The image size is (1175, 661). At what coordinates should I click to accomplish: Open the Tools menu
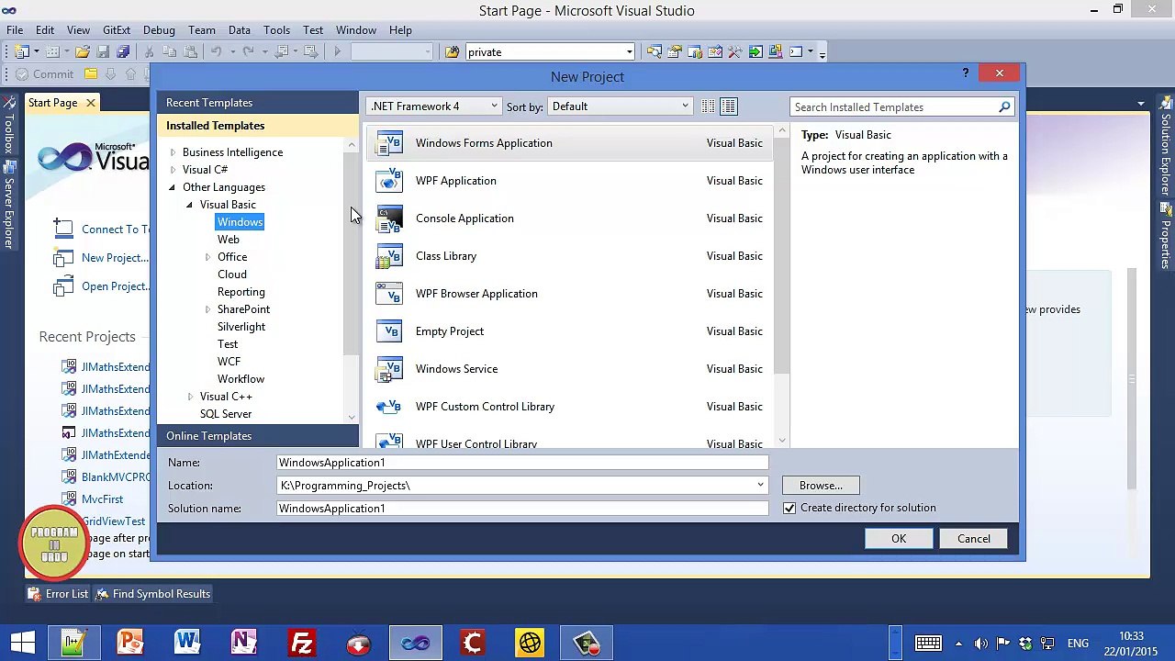coord(276,30)
